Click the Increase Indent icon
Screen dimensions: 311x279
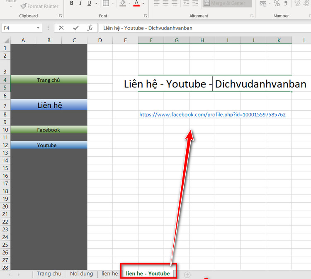coord(195,3)
